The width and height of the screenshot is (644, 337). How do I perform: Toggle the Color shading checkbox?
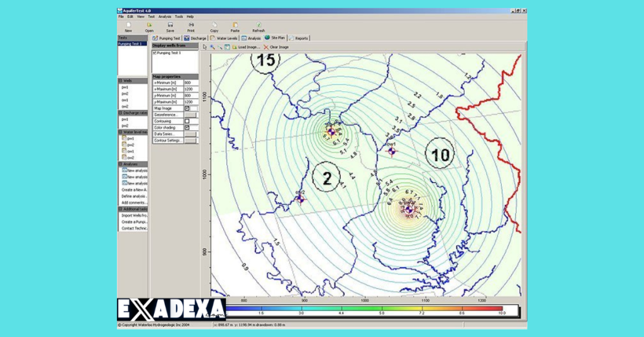[x=187, y=128]
